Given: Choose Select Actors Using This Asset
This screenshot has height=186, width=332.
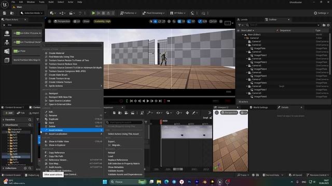Looking at the screenshot, I should [123, 134].
